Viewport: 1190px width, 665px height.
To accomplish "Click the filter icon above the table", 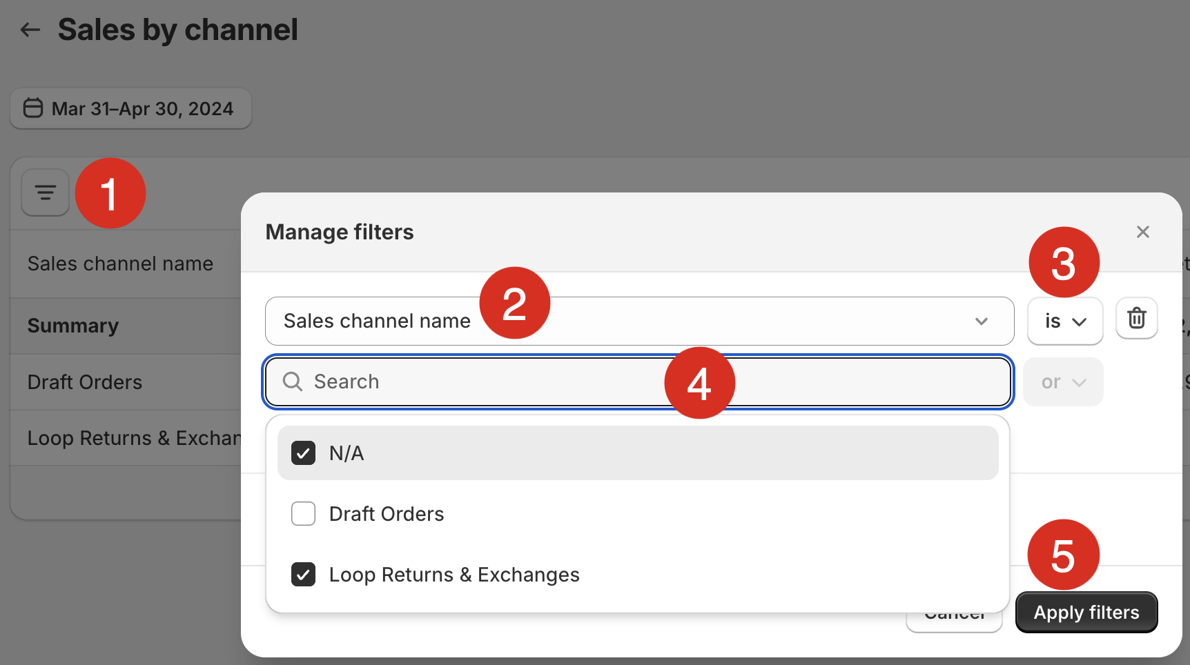I will (45, 192).
